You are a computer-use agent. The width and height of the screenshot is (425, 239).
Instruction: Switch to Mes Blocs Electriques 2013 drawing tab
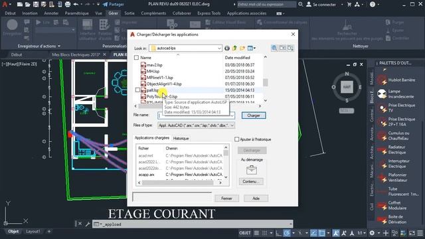(76, 54)
